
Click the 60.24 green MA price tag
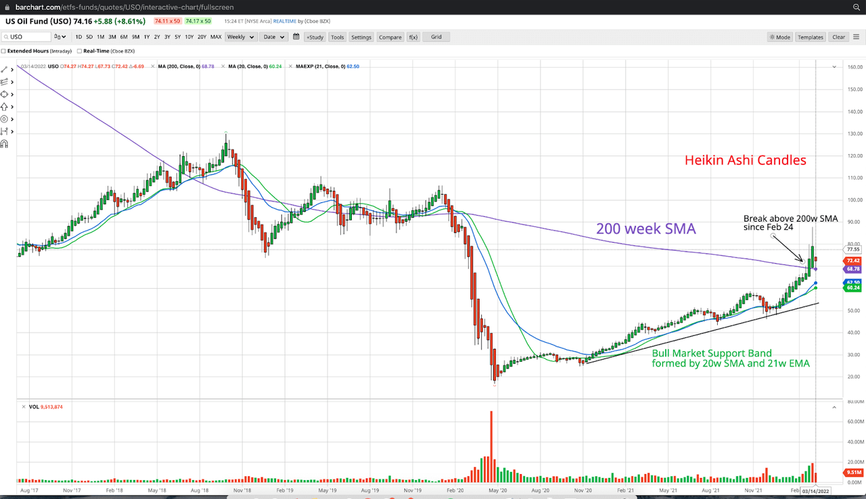pos(852,288)
